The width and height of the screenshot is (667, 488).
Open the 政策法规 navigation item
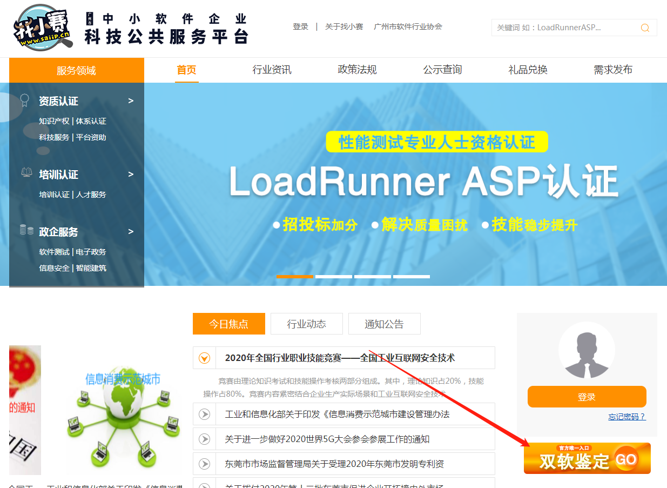point(357,70)
